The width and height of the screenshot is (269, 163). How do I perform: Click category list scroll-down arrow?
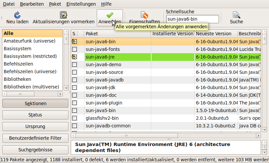pos(66,88)
